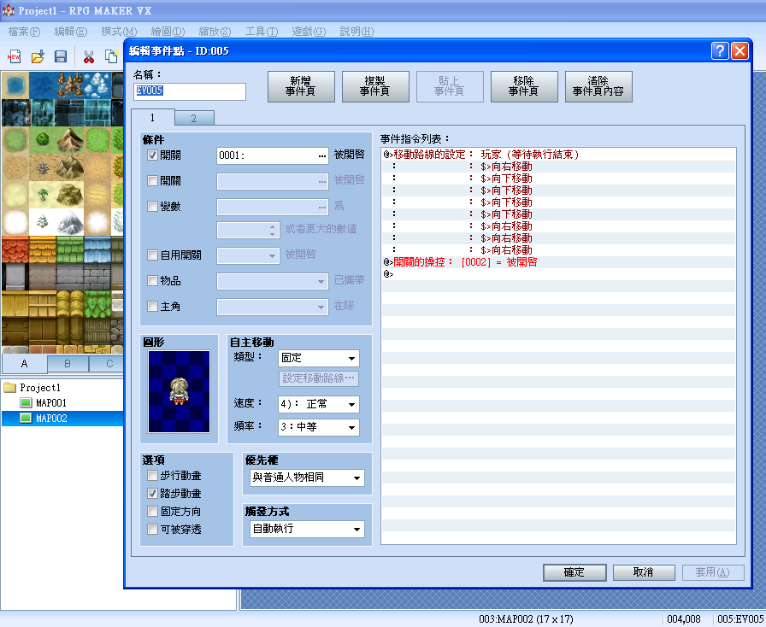
Task: Click the event name input field
Action: [x=190, y=91]
